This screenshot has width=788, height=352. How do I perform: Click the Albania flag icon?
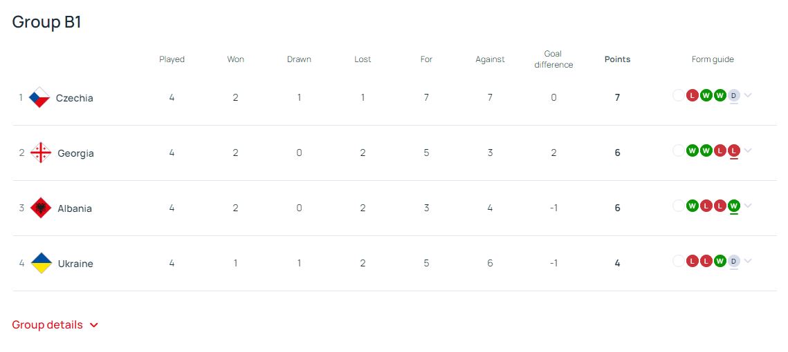click(x=41, y=208)
